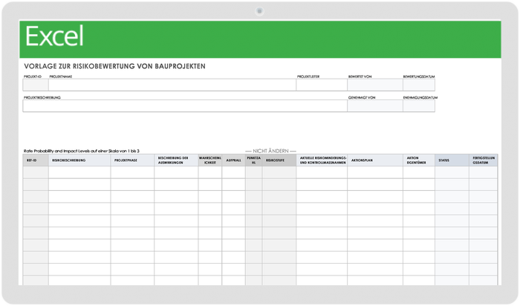This screenshot has height=306, width=520.
Task: Click the Excel logo in the green banner
Action: click(54, 36)
